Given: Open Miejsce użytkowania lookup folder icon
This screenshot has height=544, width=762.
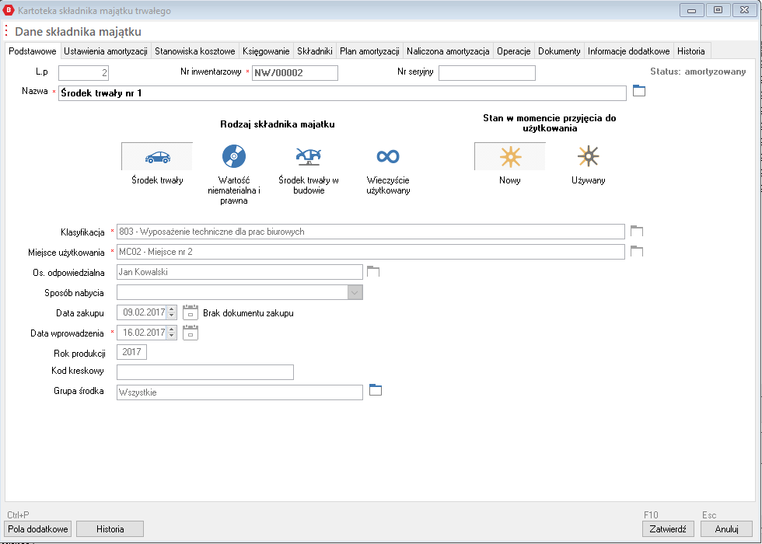Looking at the screenshot, I should (637, 250).
